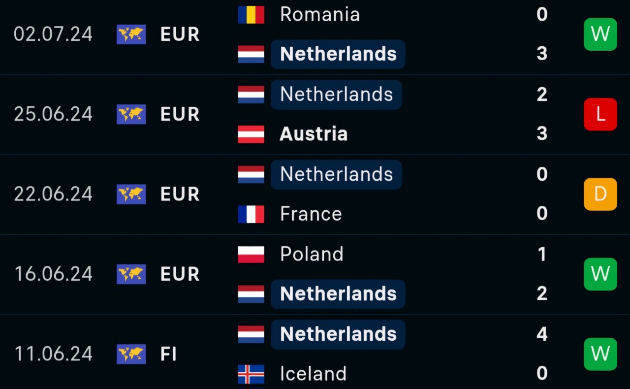630x389 pixels.
Task: Open the EUR competition label on 25.06.24 row
Action: [179, 114]
